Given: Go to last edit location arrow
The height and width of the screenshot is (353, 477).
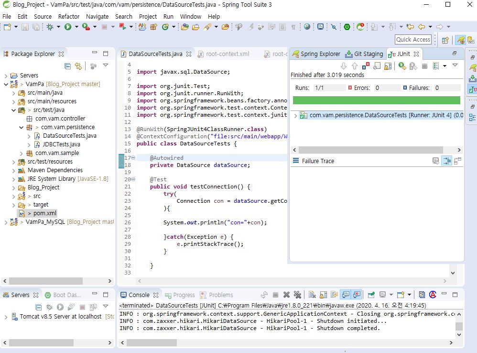Looking at the screenshot, I should [x=410, y=27].
